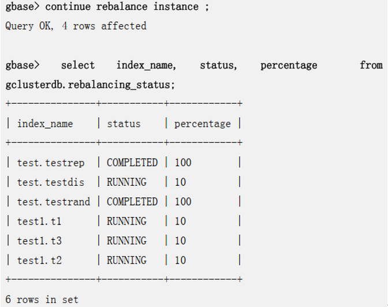The image size is (388, 307).
Task: Click the 10 percentage for test1.t2
Action: point(180,260)
